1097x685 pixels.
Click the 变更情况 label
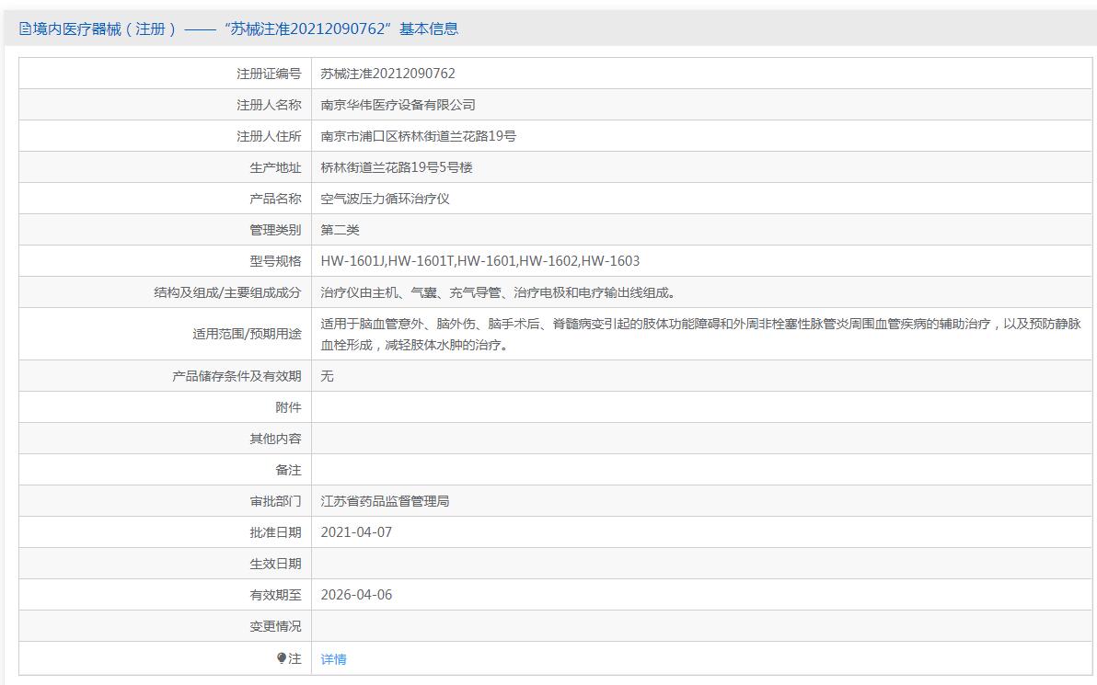point(276,626)
